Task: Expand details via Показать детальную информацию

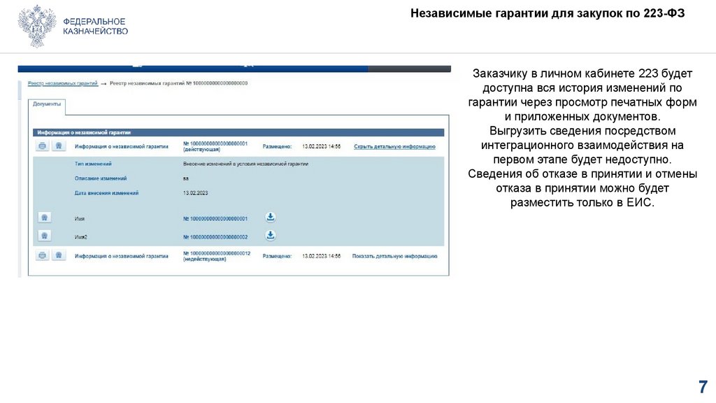Action: (394, 255)
